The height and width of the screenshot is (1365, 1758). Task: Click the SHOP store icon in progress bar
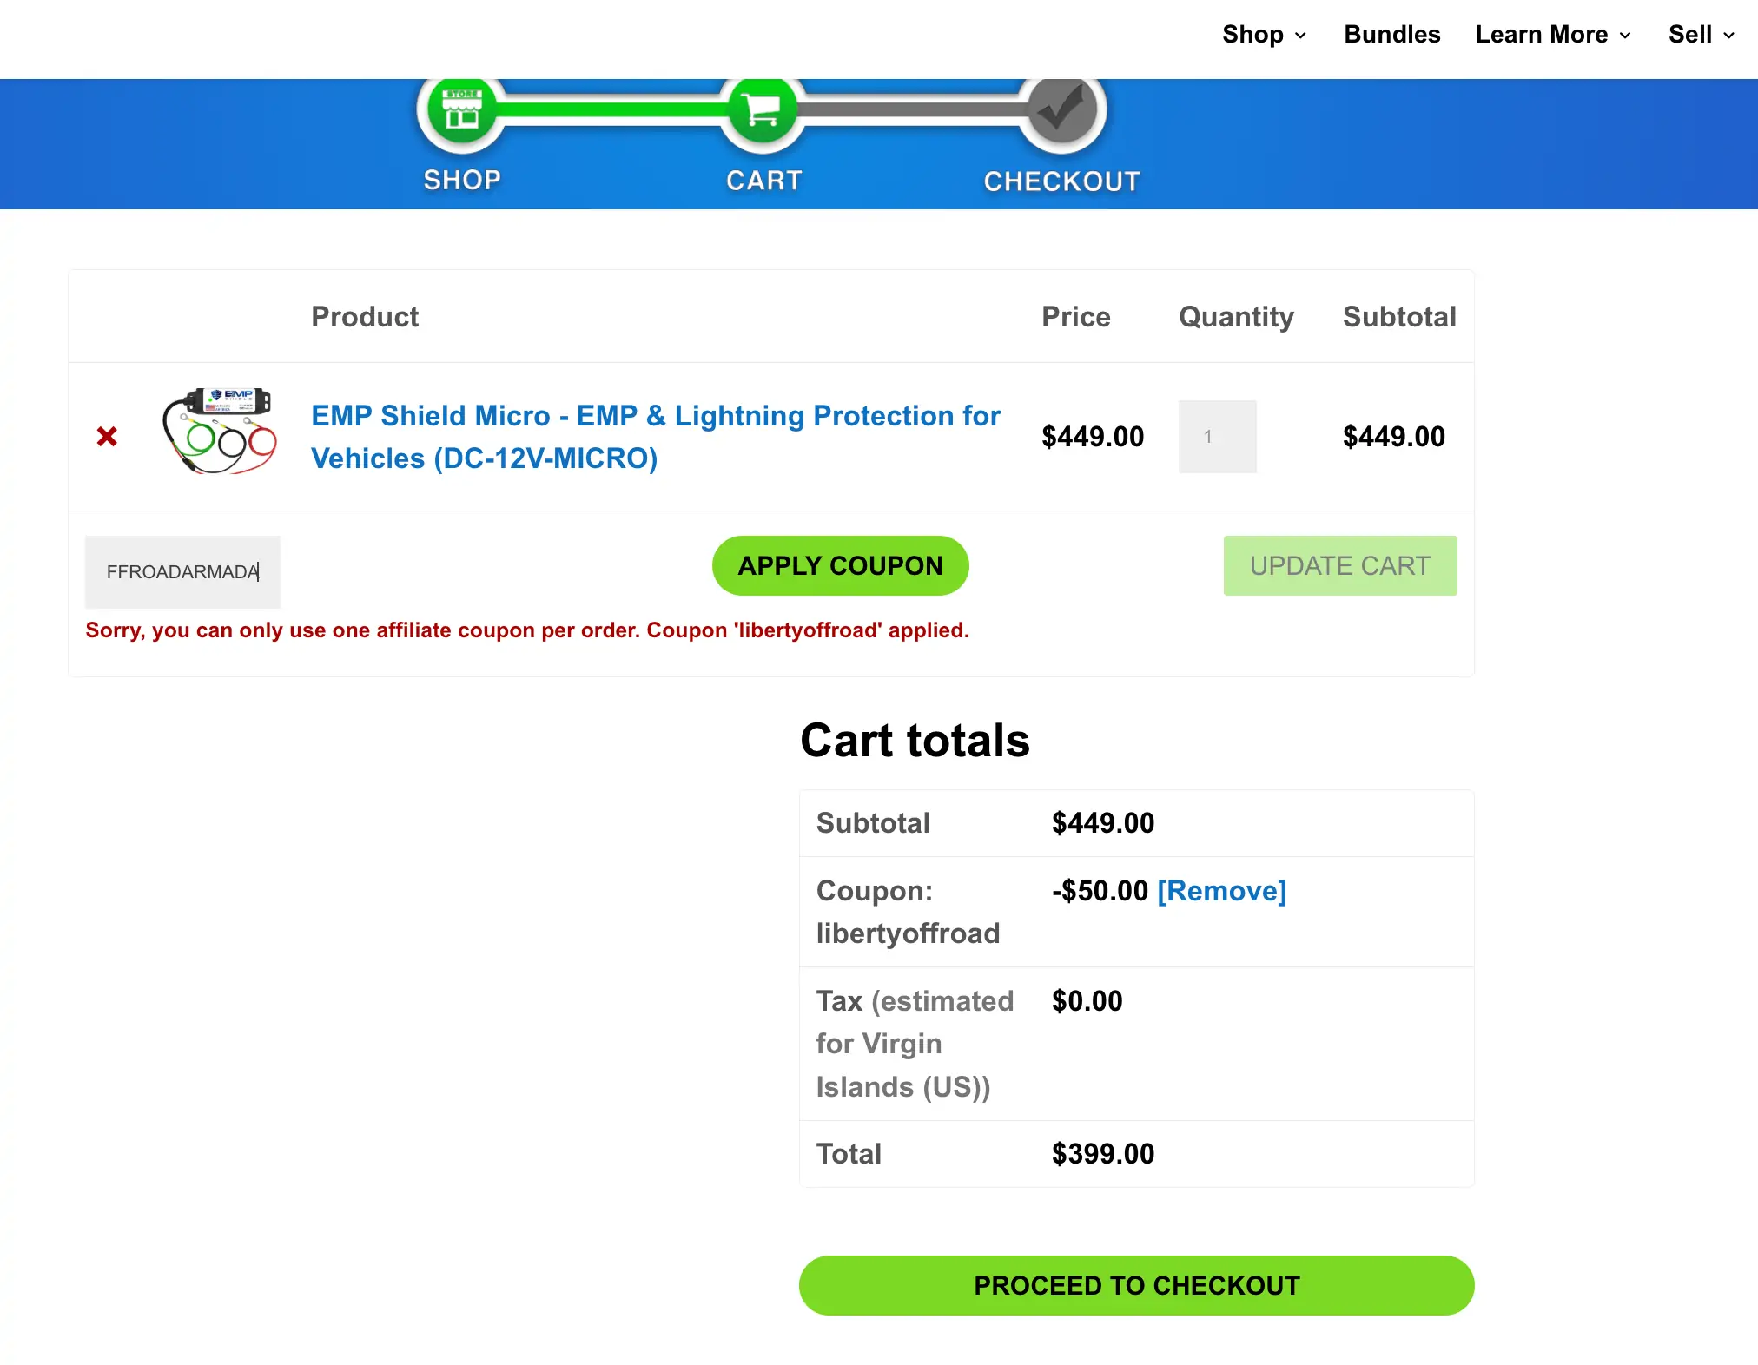[460, 111]
